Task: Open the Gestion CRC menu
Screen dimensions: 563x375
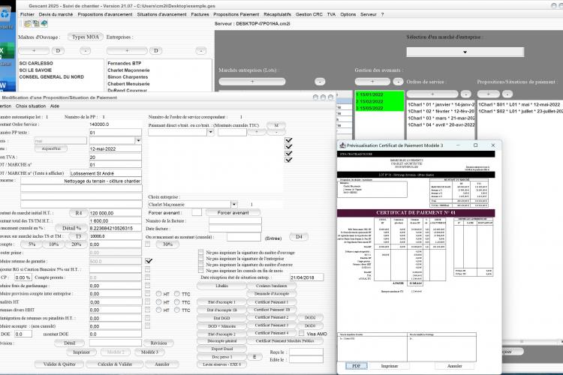Action: 309,14
